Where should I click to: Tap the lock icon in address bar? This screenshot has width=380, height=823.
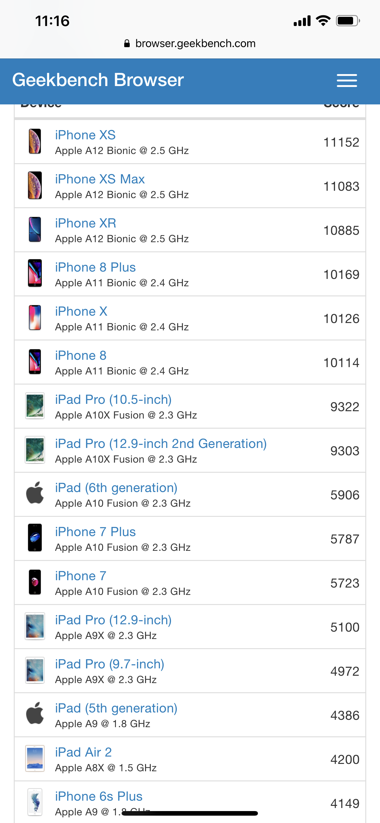[x=127, y=43]
